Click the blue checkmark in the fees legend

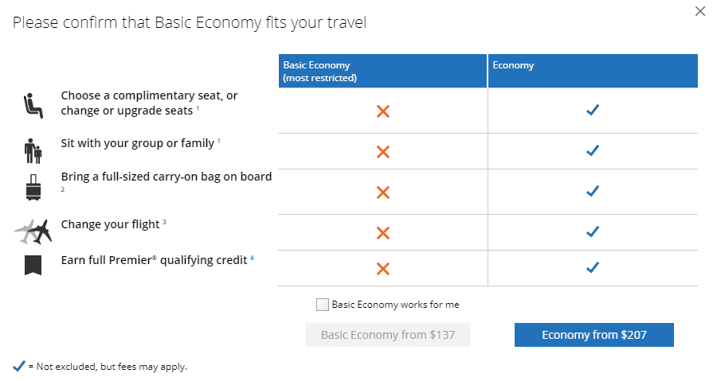pyautogui.click(x=19, y=366)
